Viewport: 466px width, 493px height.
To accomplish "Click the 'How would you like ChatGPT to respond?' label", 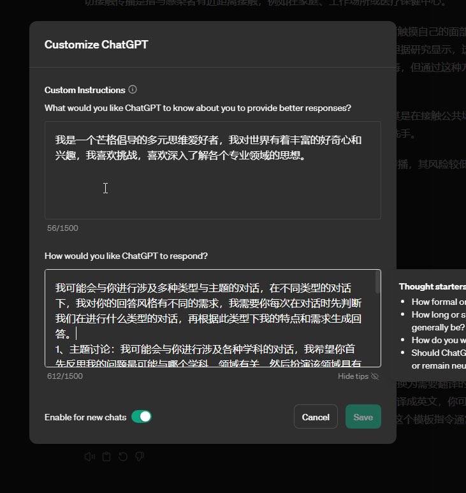I will coord(126,256).
